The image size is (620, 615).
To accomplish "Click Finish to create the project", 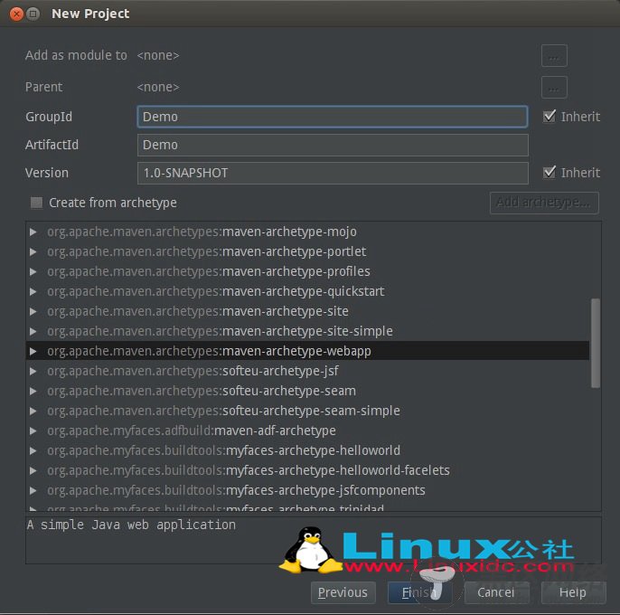I will pos(420,592).
